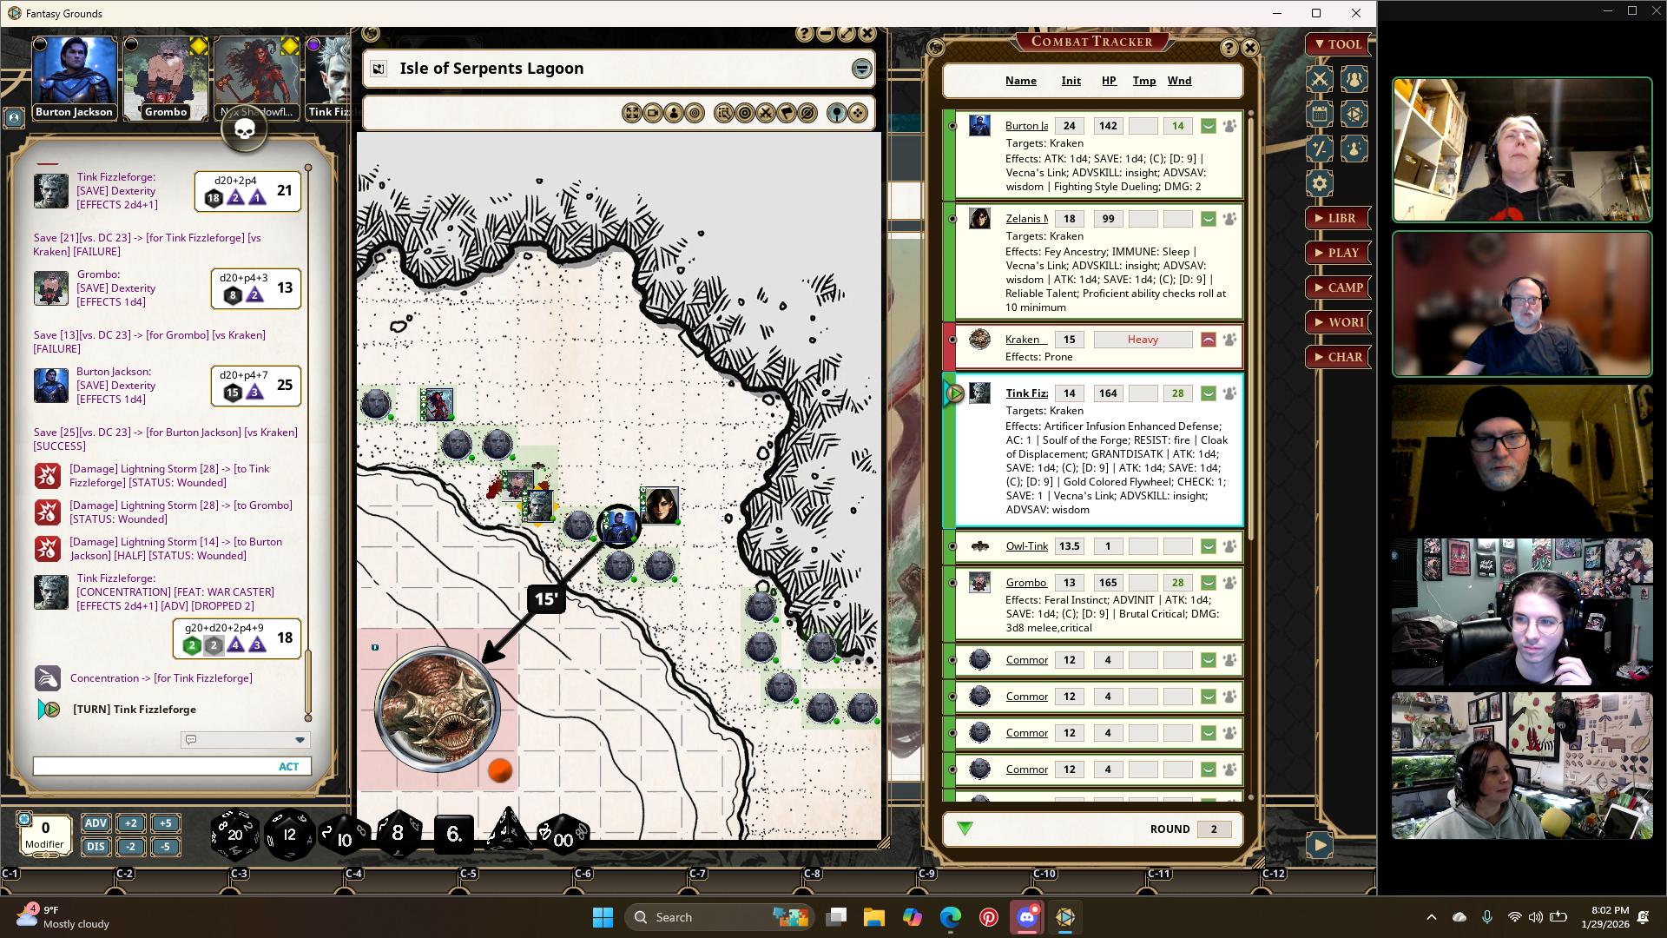
Task: Select the pin tool in map toolbar
Action: pyautogui.click(x=836, y=113)
